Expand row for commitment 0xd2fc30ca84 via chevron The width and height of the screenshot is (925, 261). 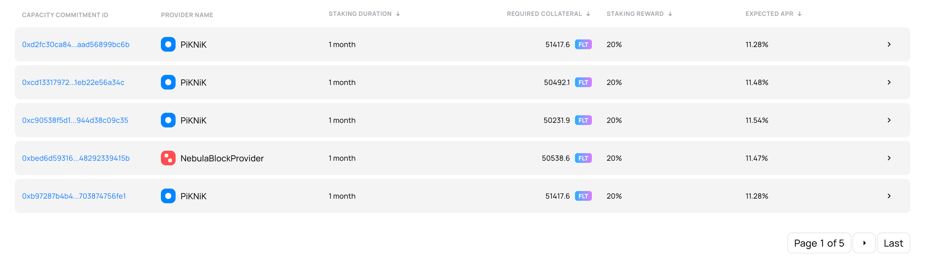coord(889,45)
